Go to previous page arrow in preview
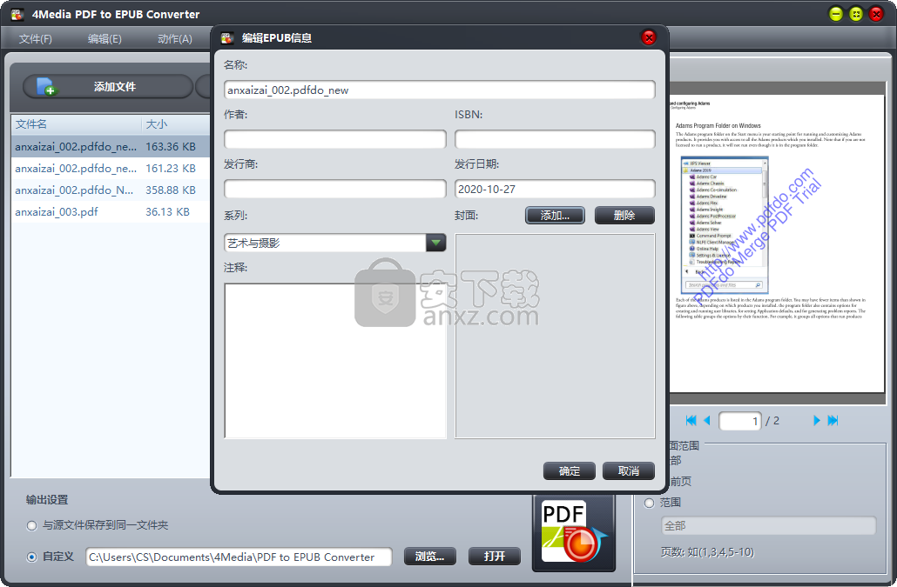 point(707,421)
